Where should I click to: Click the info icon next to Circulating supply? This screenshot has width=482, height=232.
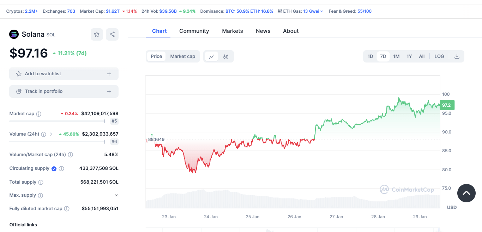pyautogui.click(x=61, y=169)
